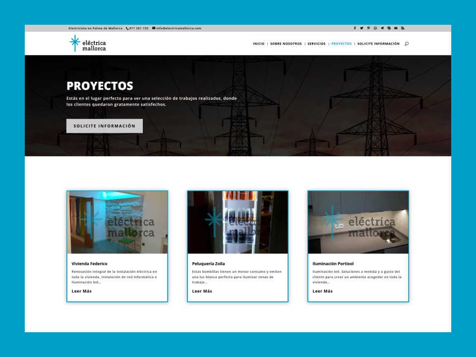The height and width of the screenshot is (357, 476).
Task: Open the Facebook social icon
Action: (355, 28)
